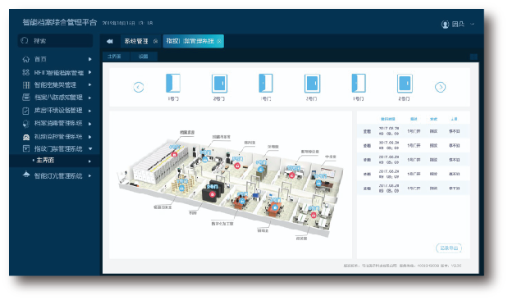Viewport: 508px width, 300px height.
Task: Select 主界面 in the sidebar submenu
Action: coord(45,160)
